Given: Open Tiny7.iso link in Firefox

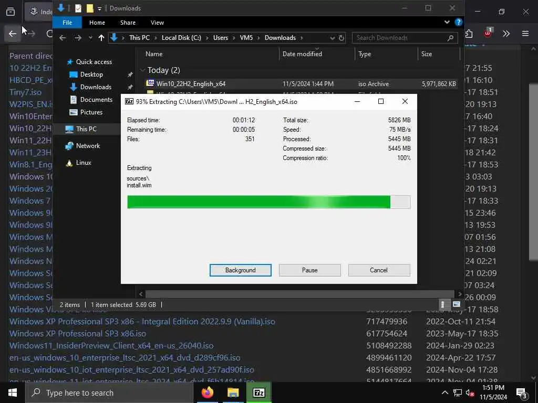Looking at the screenshot, I should coord(25,92).
